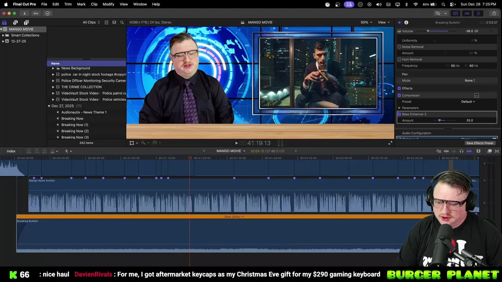Open the Pan Mode None dropdown

[470, 80]
